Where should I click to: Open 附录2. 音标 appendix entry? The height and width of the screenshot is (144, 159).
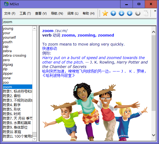12,96
